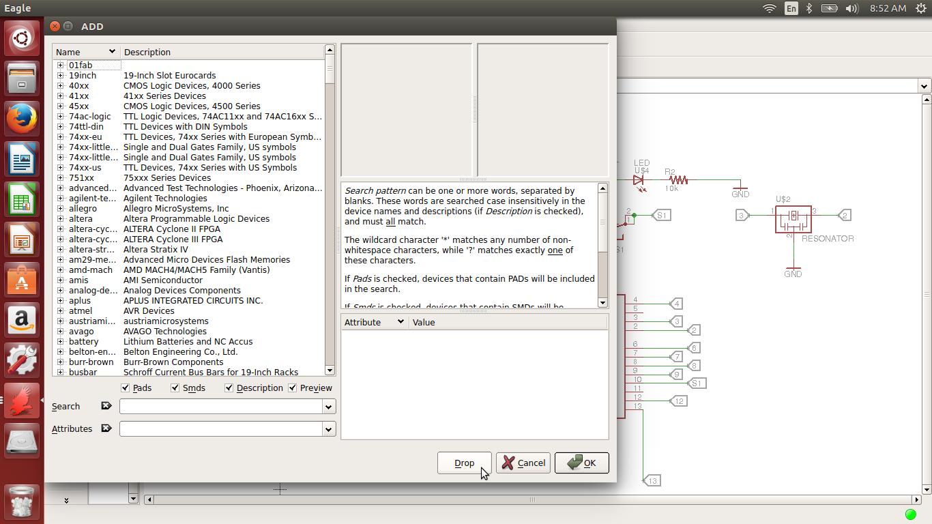Screen dimensions: 932x524
Task: Select the aplus library row
Action: click(x=189, y=301)
